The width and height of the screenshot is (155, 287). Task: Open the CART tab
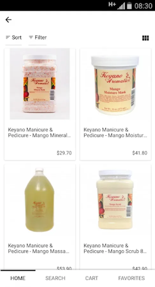92,278
